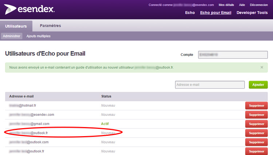
Task: Open Echo pour Email link
Action: 215,13
